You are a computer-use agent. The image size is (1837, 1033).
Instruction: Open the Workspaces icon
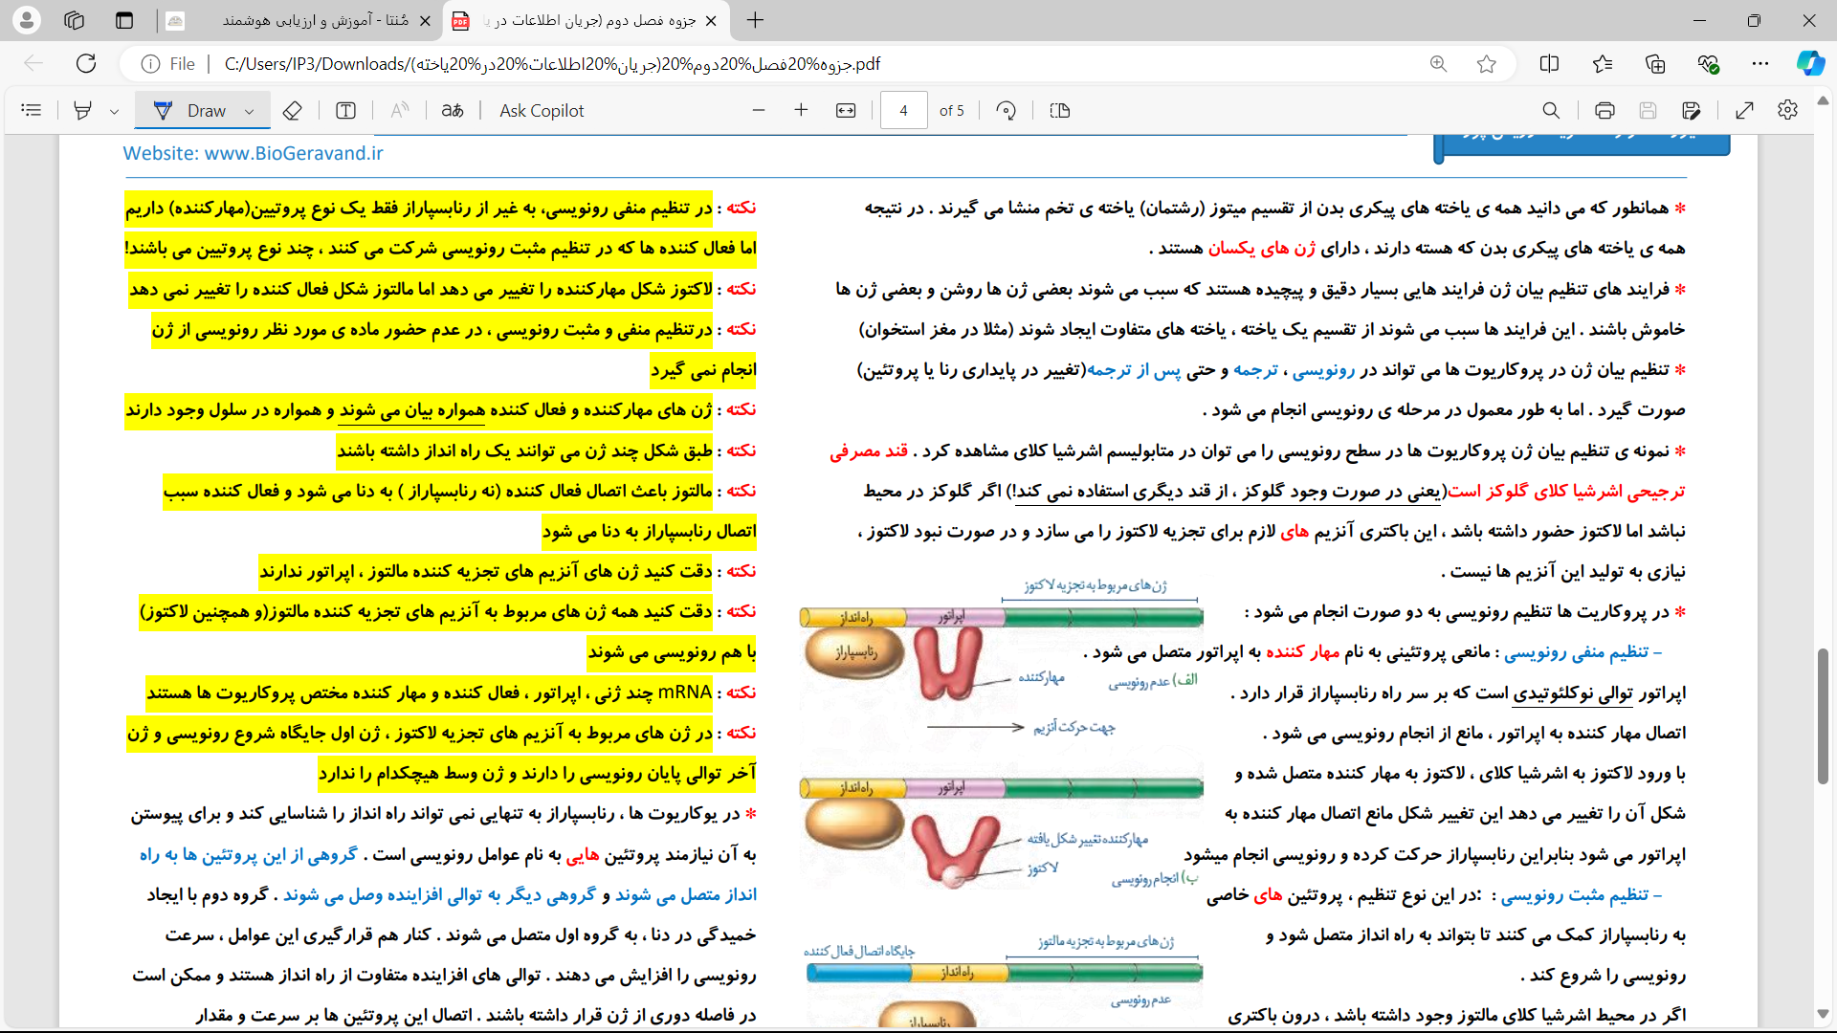coord(75,20)
